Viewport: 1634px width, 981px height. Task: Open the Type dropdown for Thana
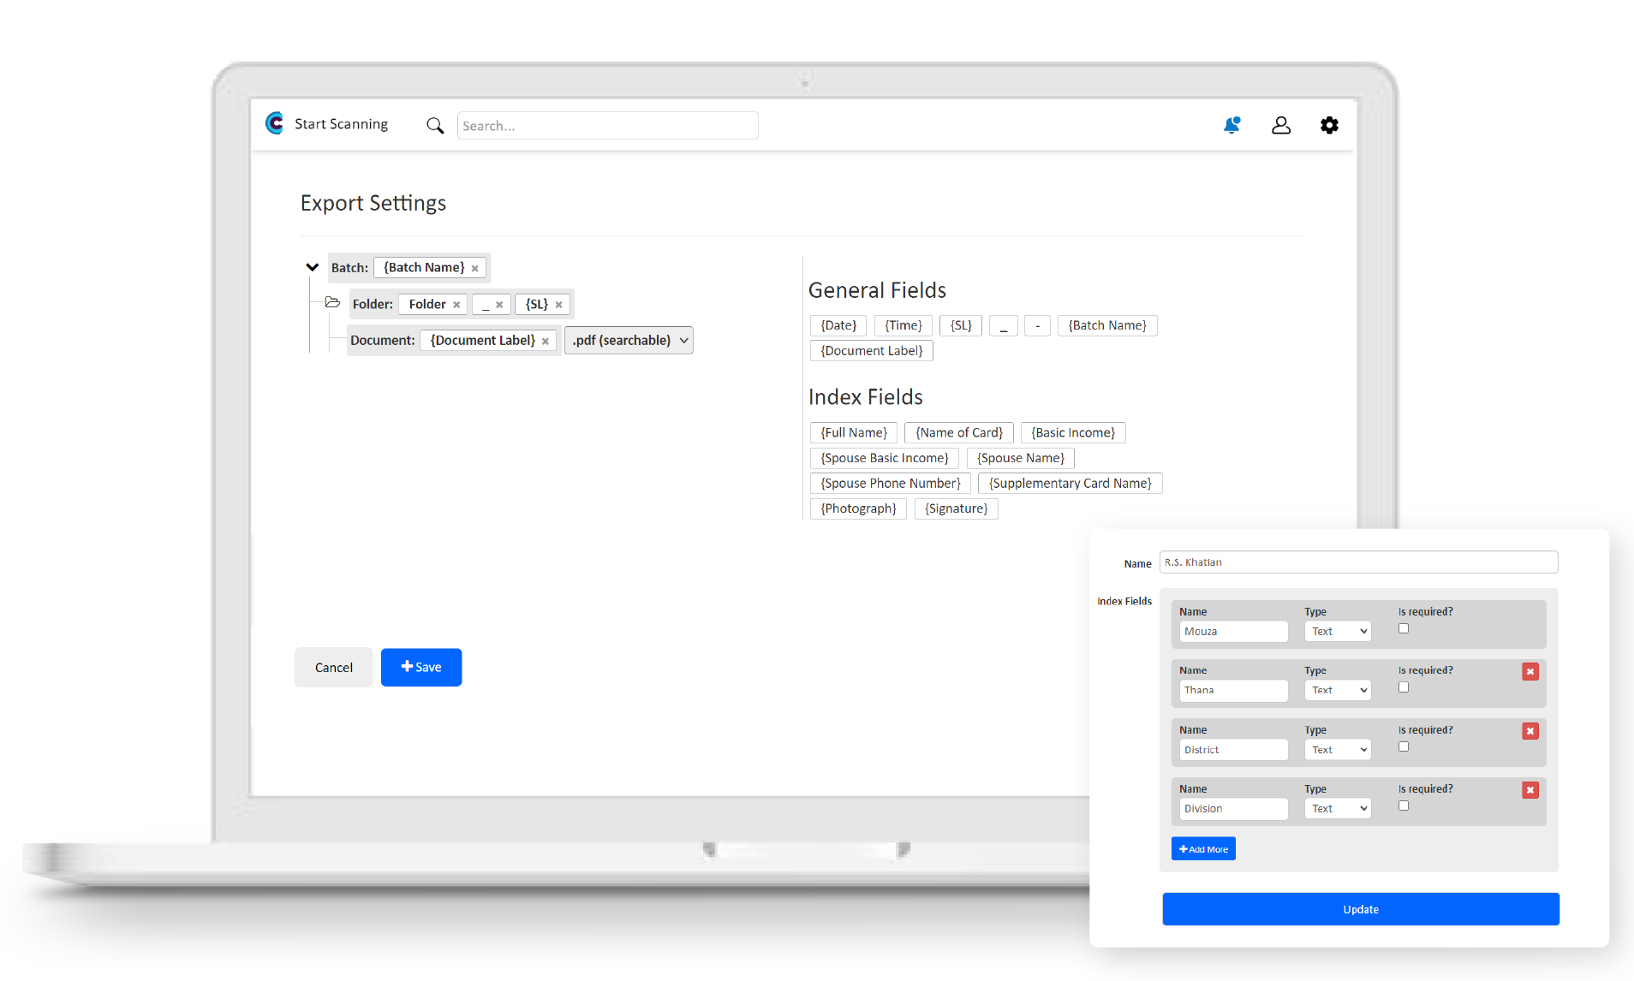pyautogui.click(x=1338, y=690)
